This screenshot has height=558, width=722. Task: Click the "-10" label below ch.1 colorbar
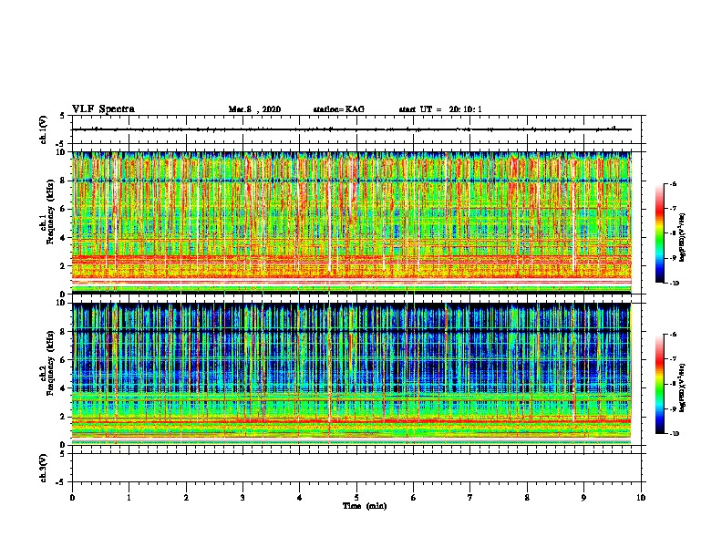[x=675, y=284]
